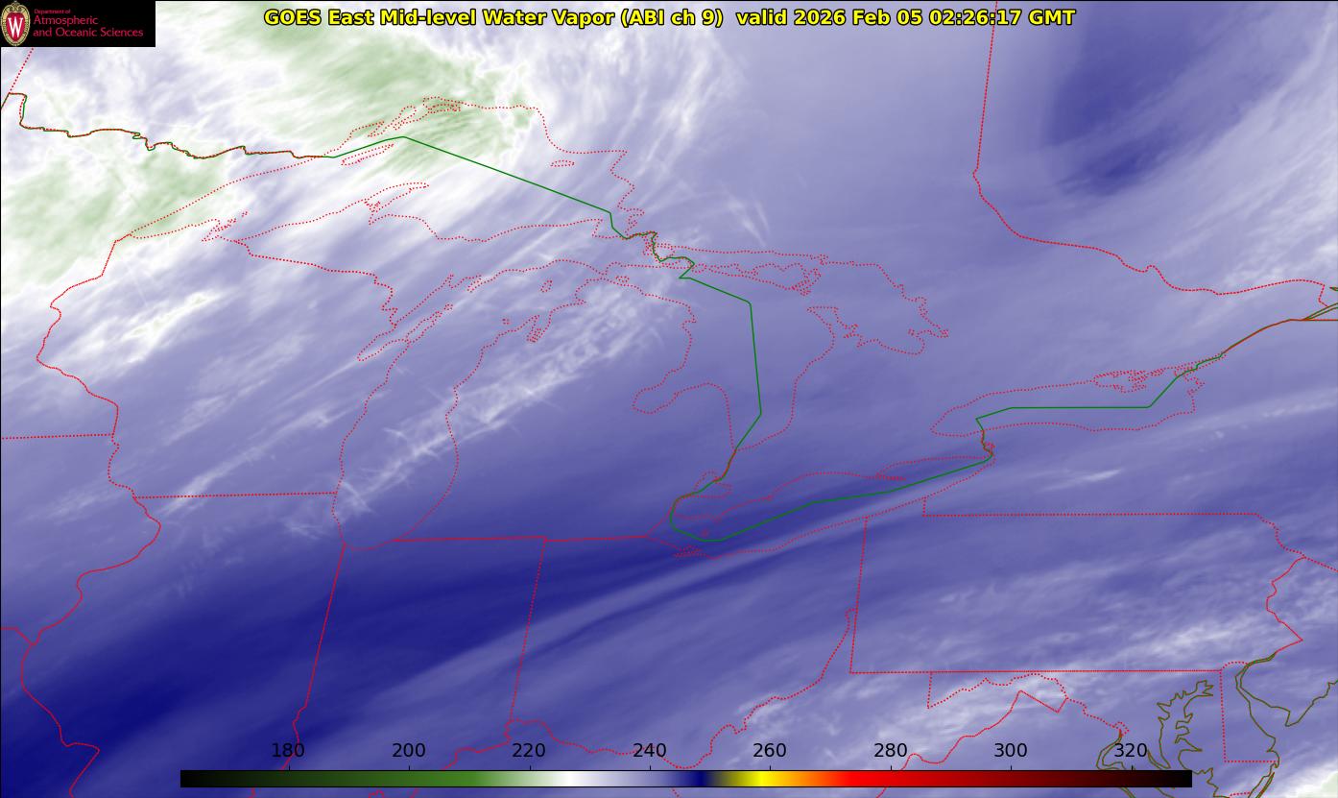Select the 260 colorbar tick label
This screenshot has height=798, width=1338.
tap(770, 750)
